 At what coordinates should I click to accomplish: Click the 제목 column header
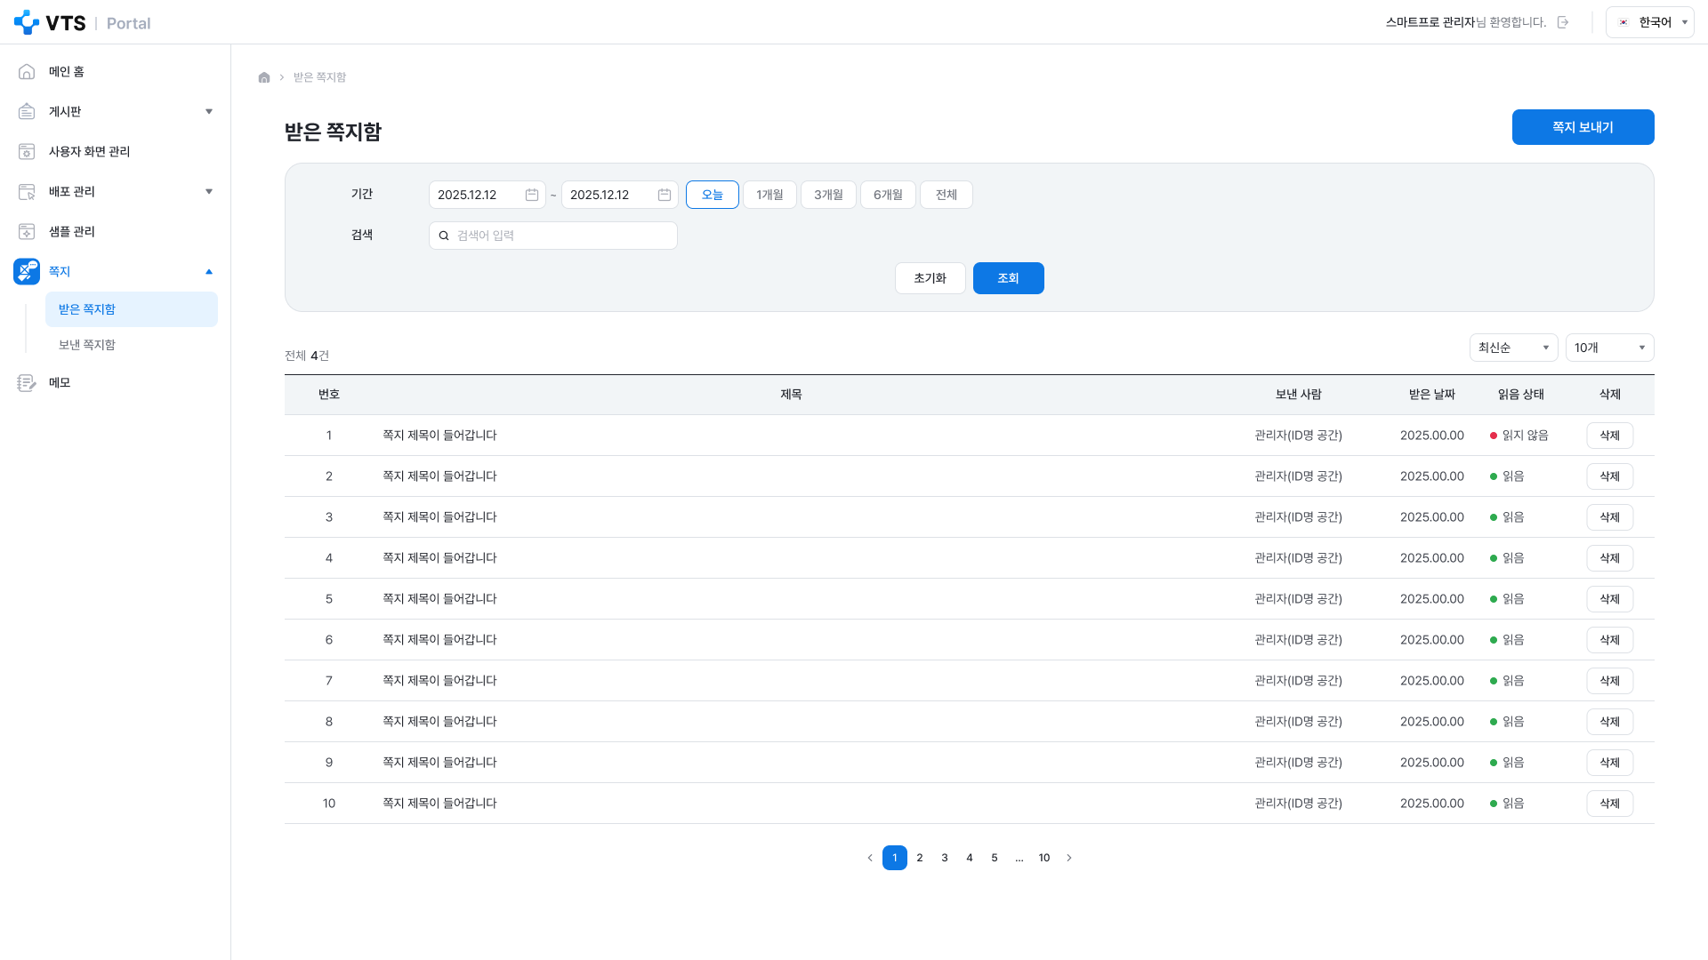[792, 395]
